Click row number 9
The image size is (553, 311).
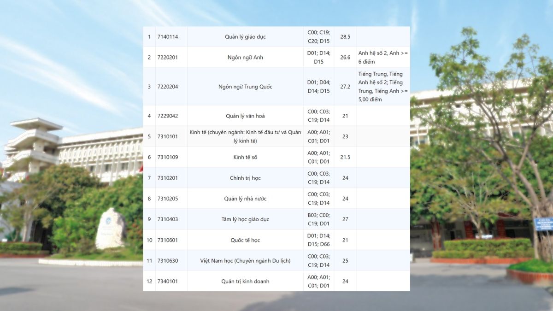149,219
